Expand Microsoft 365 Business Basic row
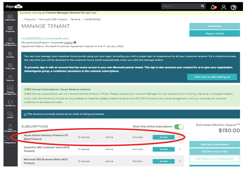 180,161
